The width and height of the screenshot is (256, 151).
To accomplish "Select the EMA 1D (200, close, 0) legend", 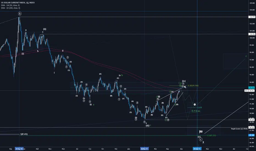I will 11,8.
